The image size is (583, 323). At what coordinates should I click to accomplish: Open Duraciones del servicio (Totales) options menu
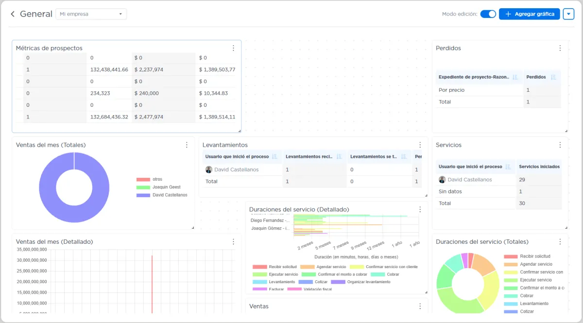point(560,241)
